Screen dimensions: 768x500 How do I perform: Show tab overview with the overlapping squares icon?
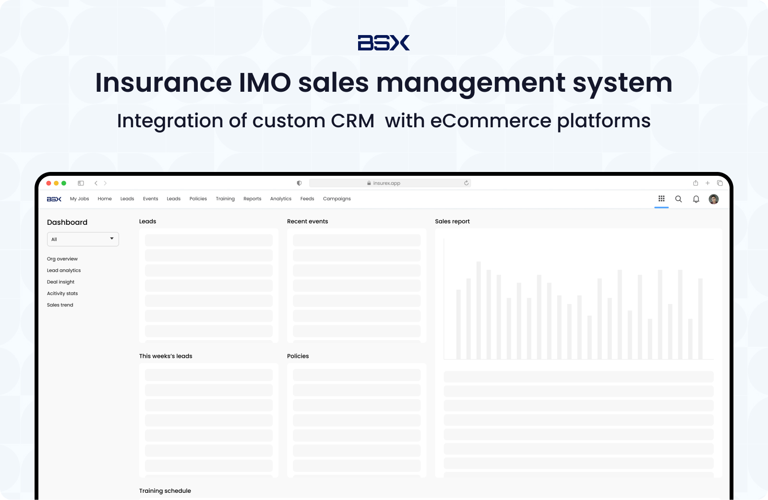click(720, 183)
